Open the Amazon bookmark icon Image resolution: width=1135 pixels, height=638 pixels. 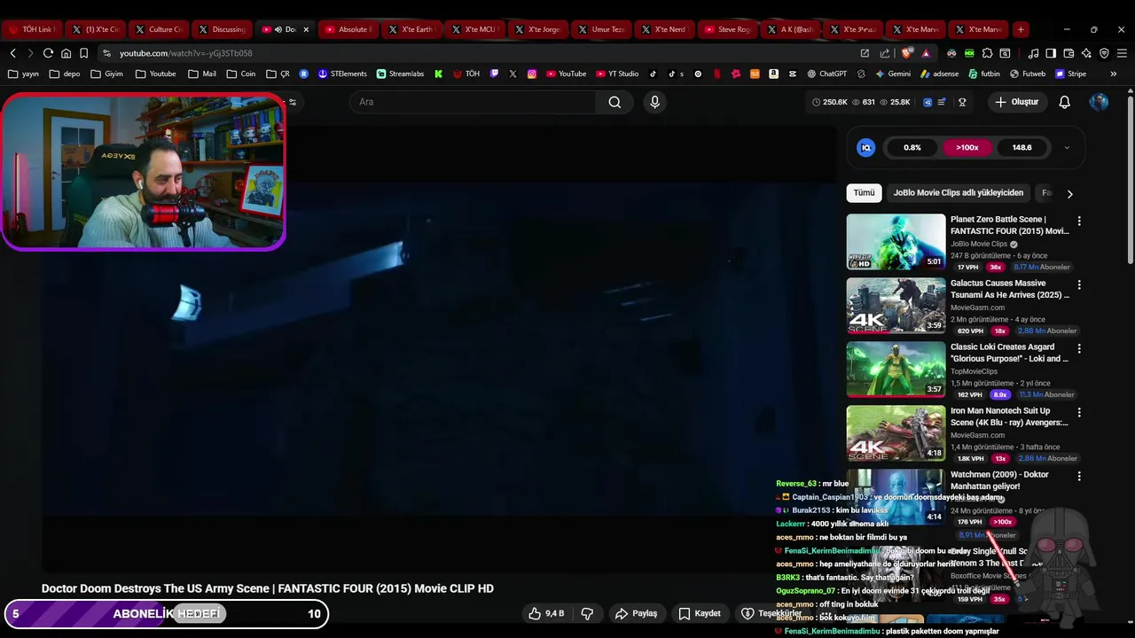[773, 74]
